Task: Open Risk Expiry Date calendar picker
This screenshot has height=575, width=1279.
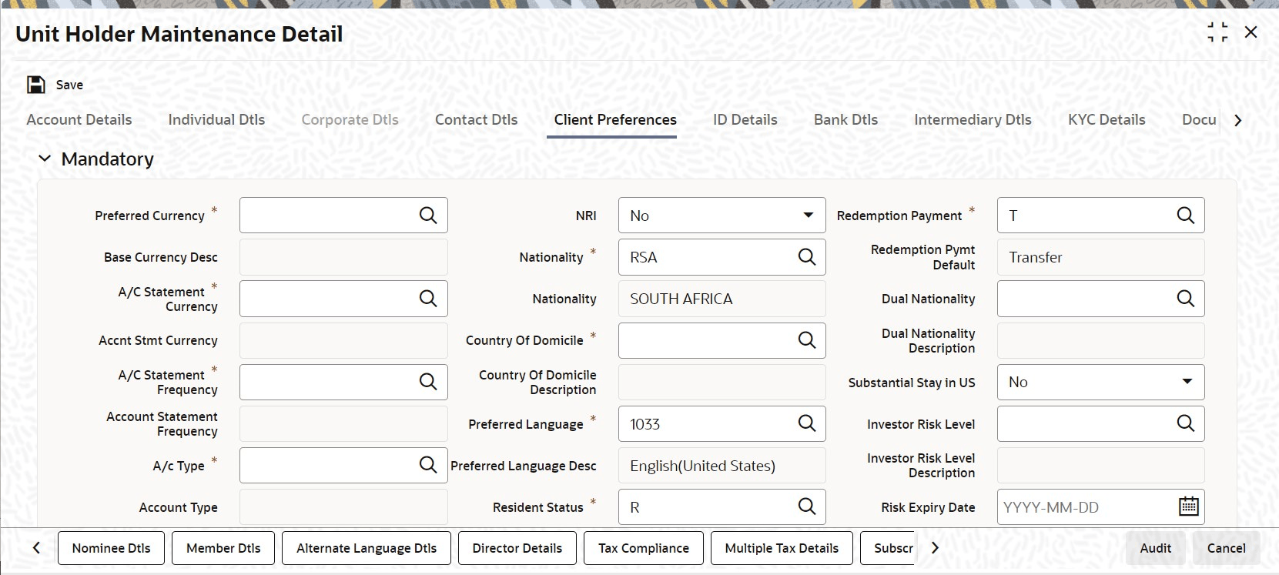Action: pos(1189,506)
